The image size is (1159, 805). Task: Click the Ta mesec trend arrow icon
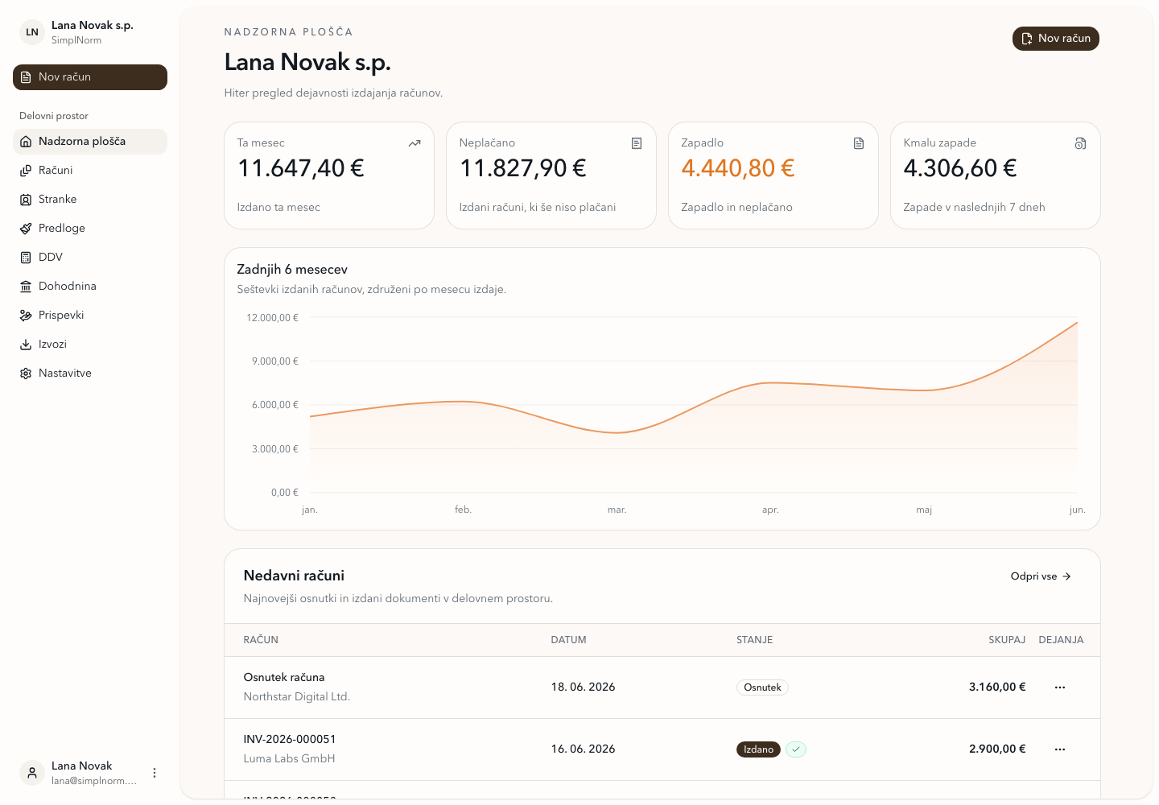coord(415,143)
